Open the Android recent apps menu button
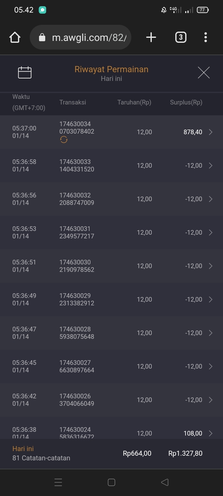223x496 pixels. click(58, 482)
